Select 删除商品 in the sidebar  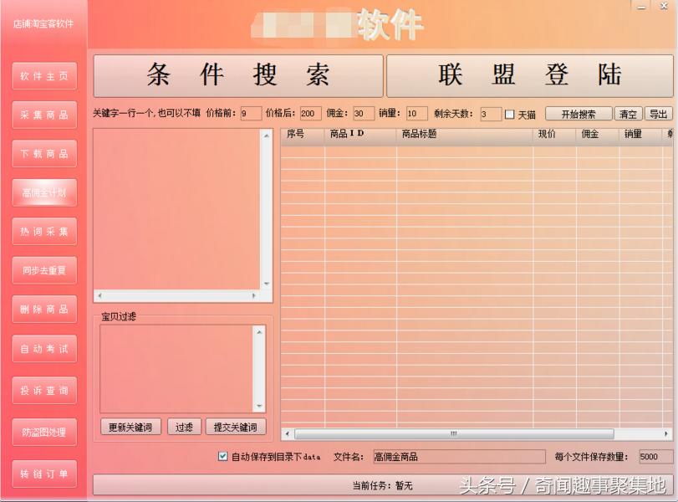pyautogui.click(x=43, y=310)
